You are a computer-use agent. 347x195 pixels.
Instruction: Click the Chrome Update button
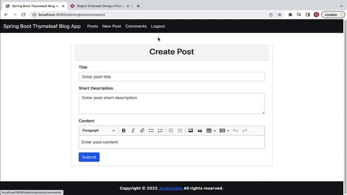(333, 15)
